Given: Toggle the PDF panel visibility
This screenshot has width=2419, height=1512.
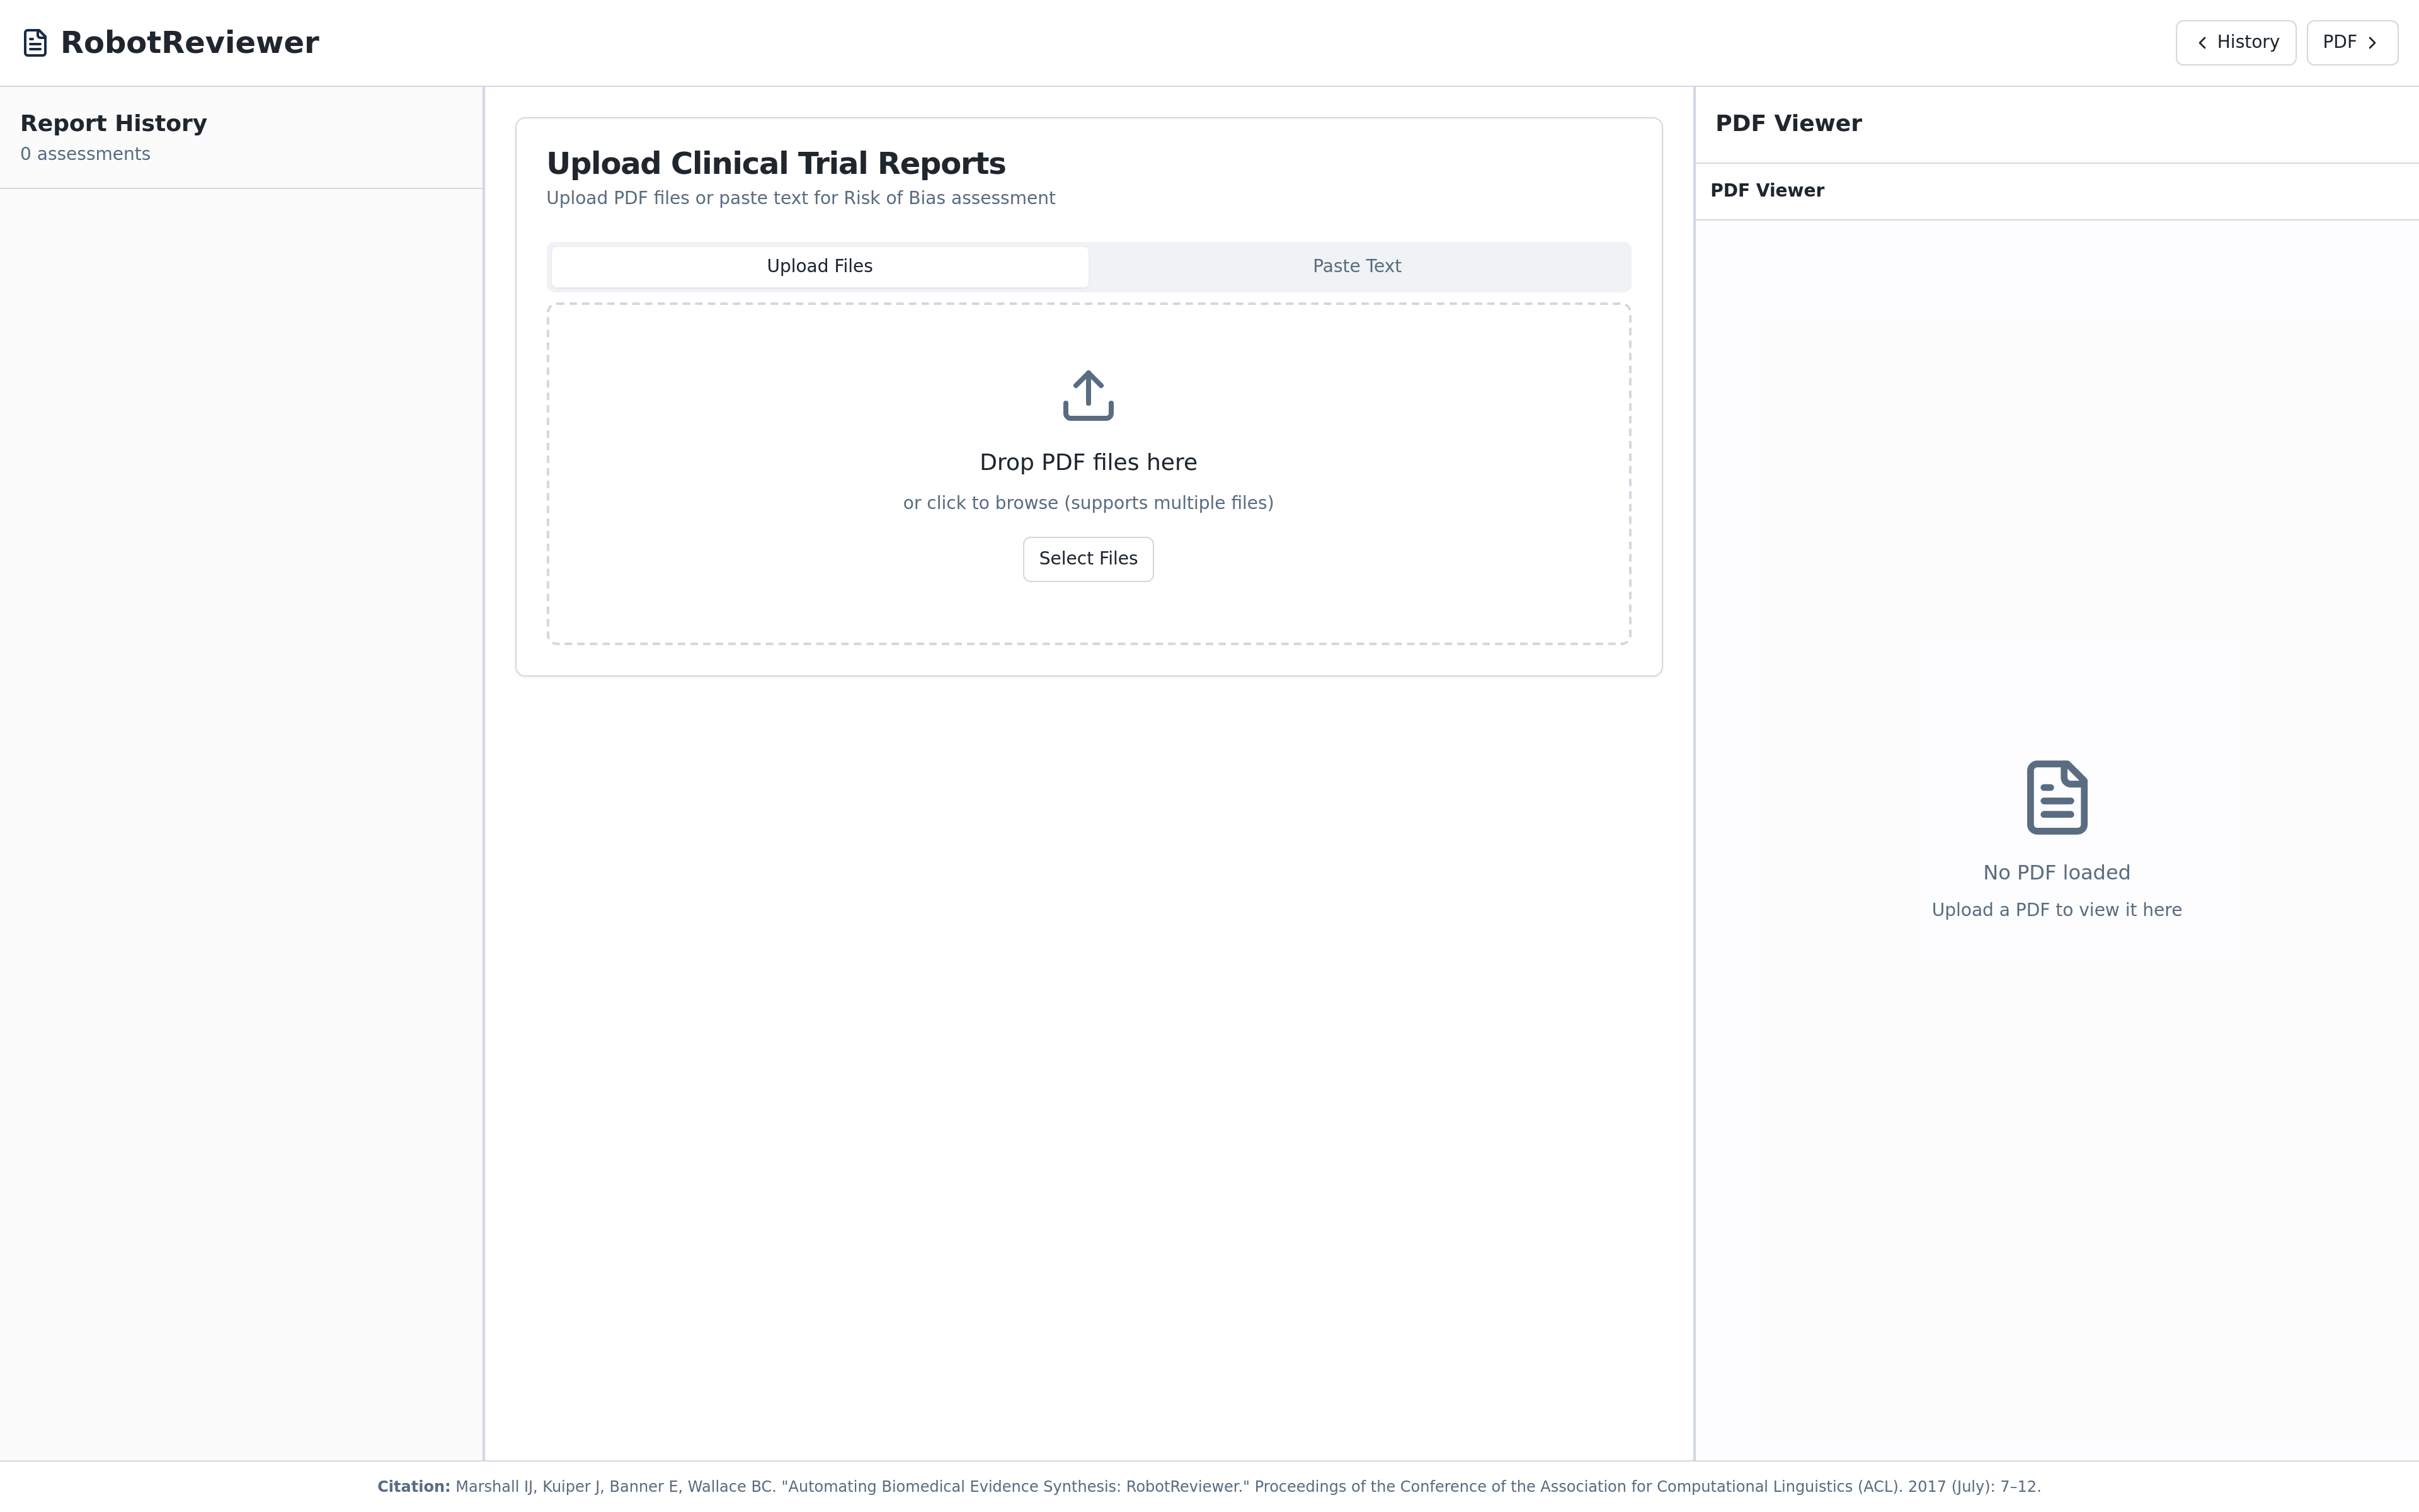Looking at the screenshot, I should (2352, 42).
